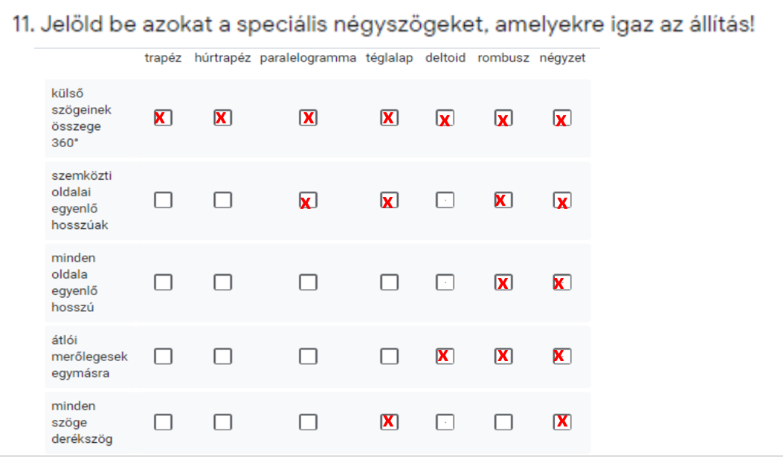Check rombusz for 'minden szöge derékszög' row
The width and height of the screenshot is (783, 457).
503,422
